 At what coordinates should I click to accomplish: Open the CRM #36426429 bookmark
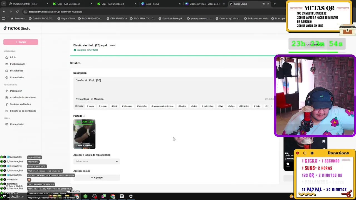click(117, 19)
